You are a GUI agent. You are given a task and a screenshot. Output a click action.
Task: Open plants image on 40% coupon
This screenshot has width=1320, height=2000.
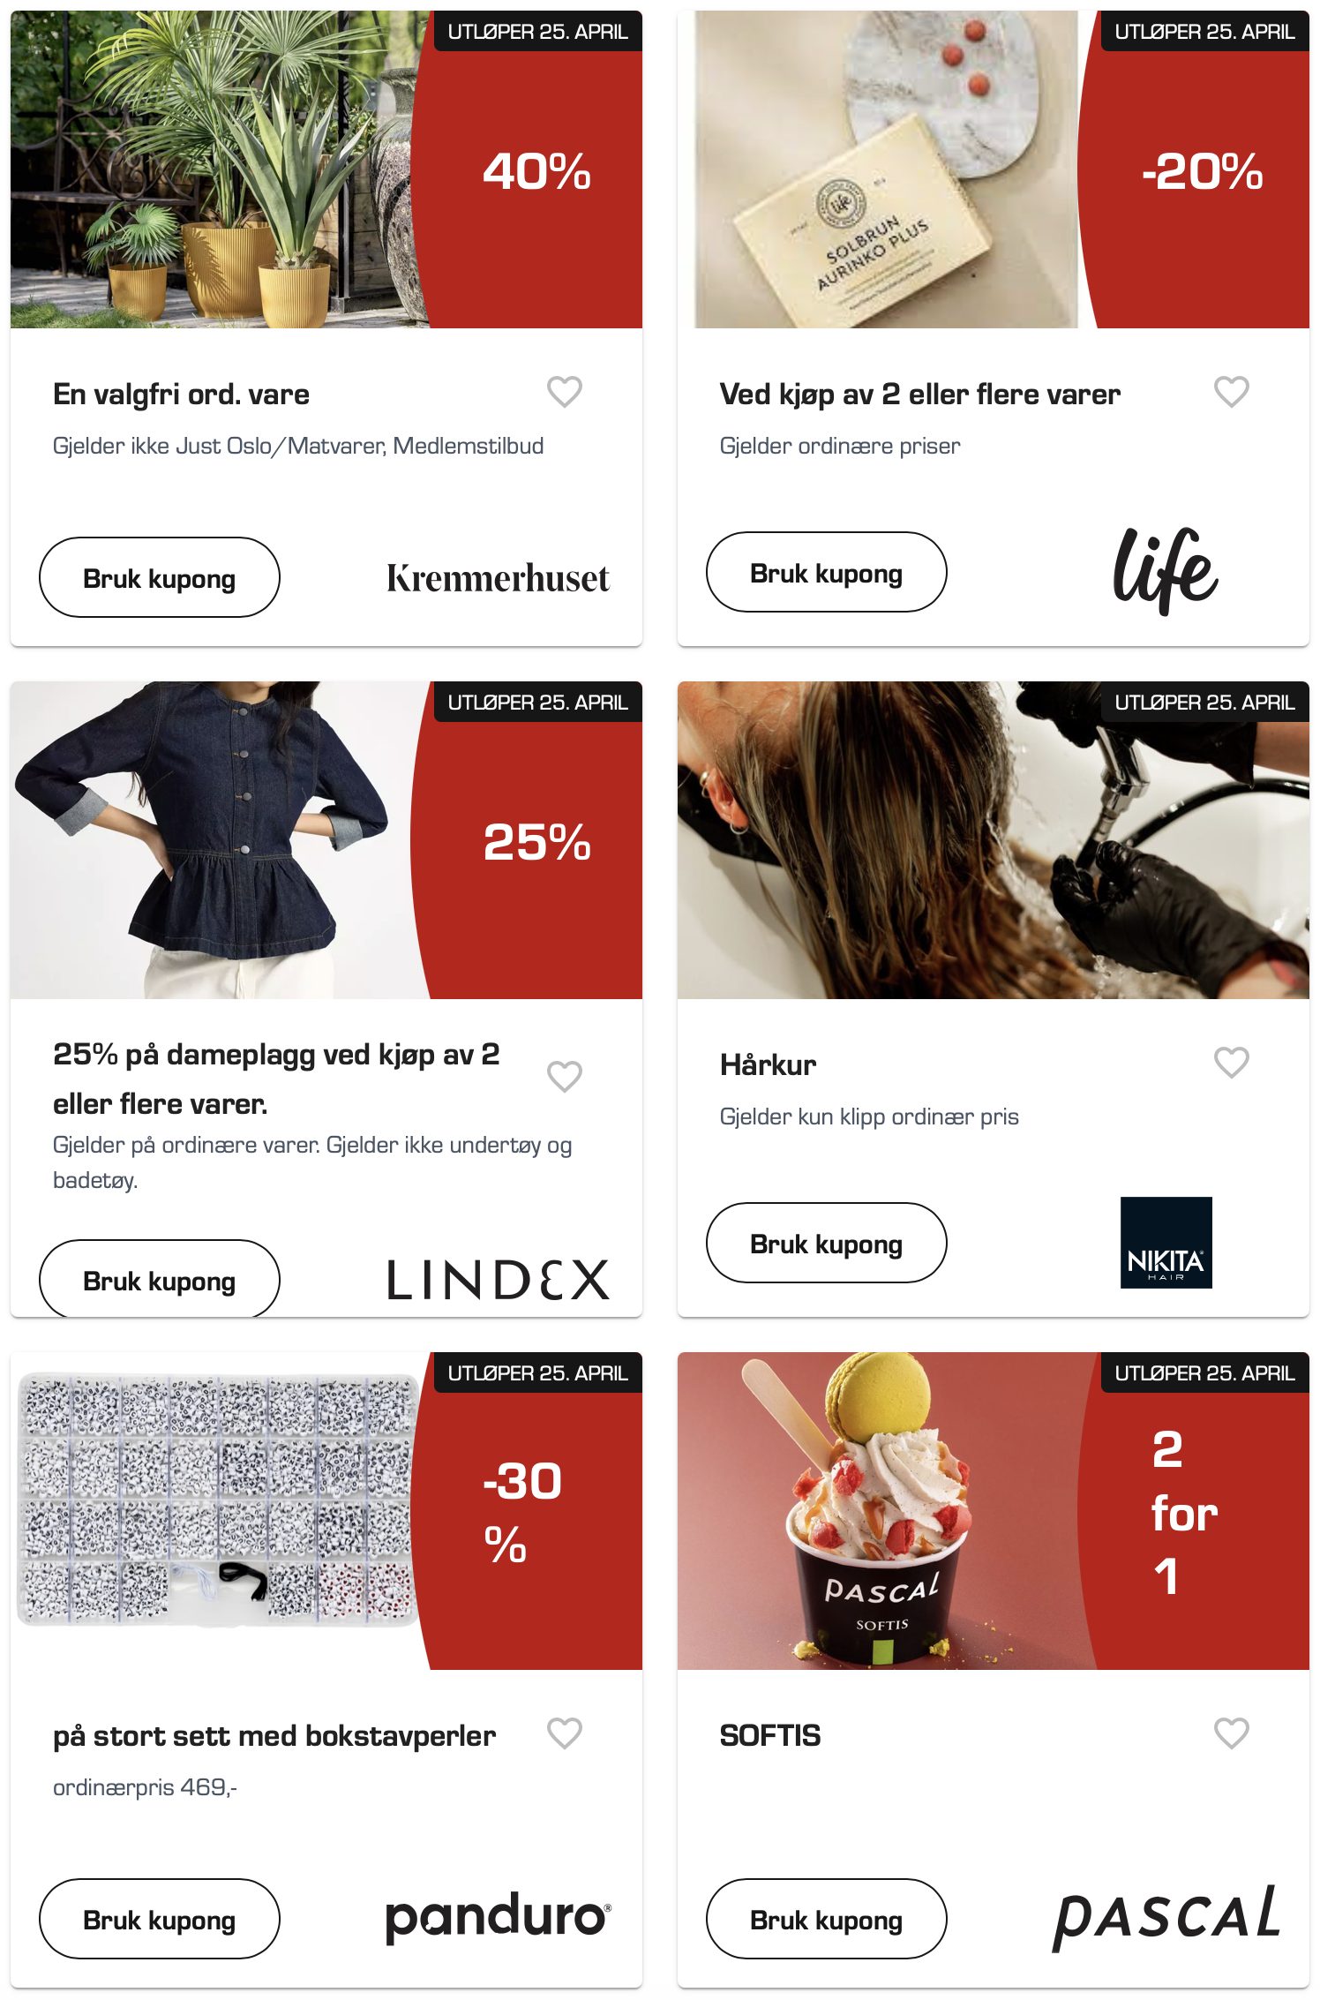tap(219, 169)
